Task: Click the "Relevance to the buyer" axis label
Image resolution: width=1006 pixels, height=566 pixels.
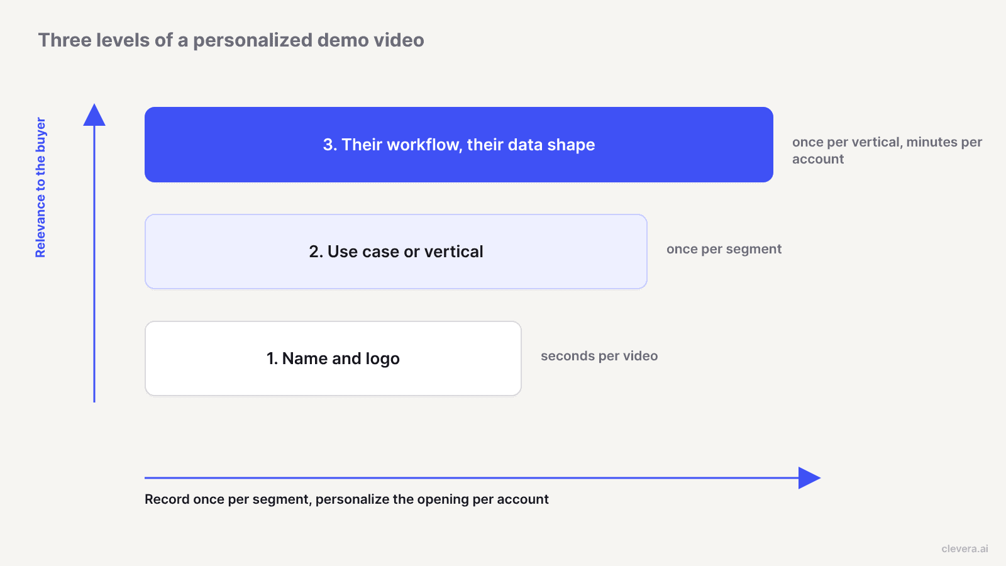Action: point(40,187)
